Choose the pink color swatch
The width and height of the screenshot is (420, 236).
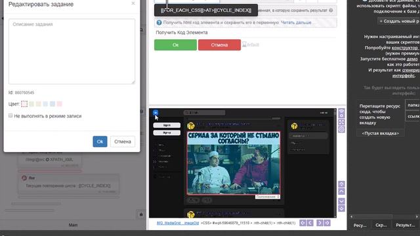pos(60,104)
